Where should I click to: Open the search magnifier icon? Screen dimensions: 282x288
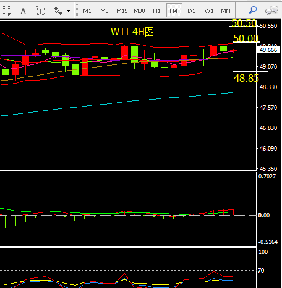(252, 11)
